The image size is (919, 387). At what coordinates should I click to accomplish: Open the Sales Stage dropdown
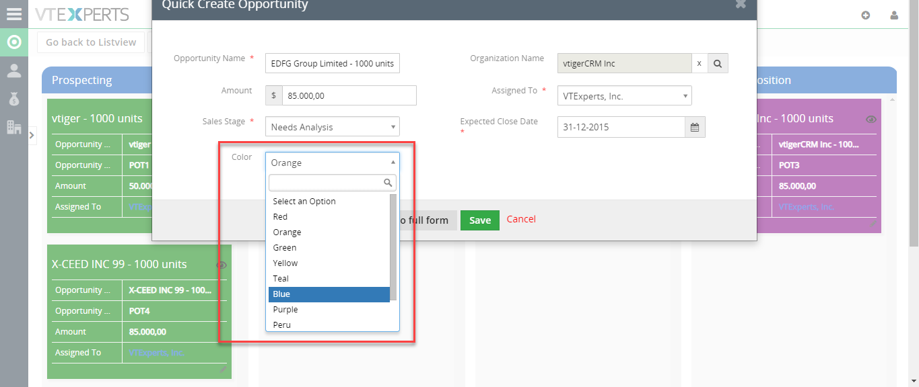pyautogui.click(x=333, y=127)
